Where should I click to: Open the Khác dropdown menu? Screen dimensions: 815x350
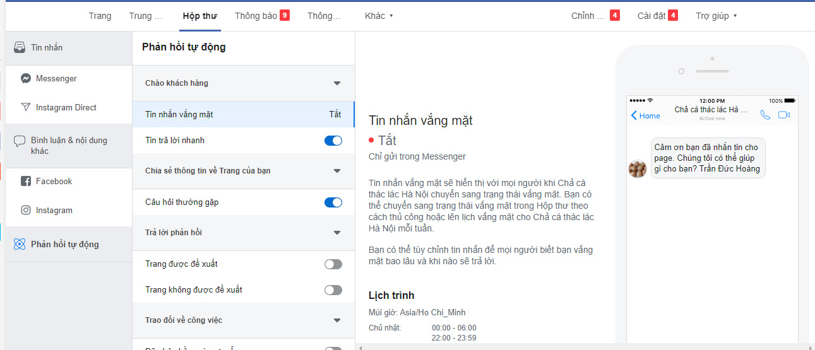pyautogui.click(x=379, y=16)
